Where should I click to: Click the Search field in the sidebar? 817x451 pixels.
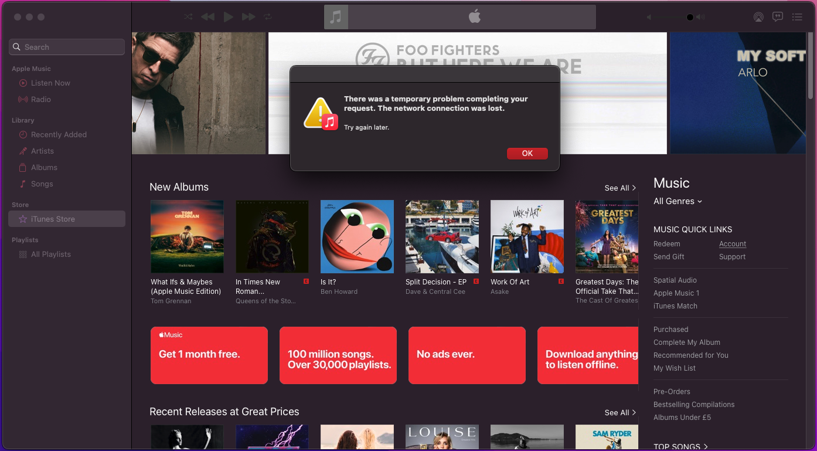pyautogui.click(x=67, y=47)
